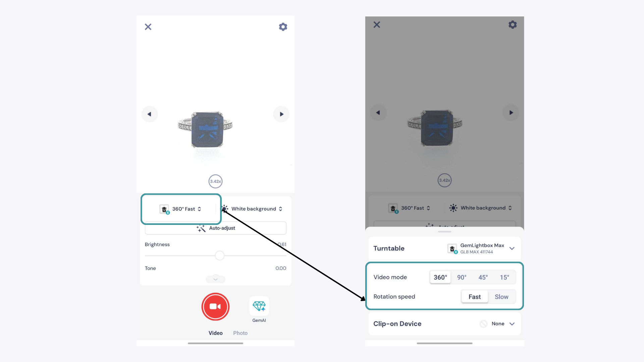Click the GemLightbox Max device icon
This screenshot has width=644, height=362.
point(452,249)
